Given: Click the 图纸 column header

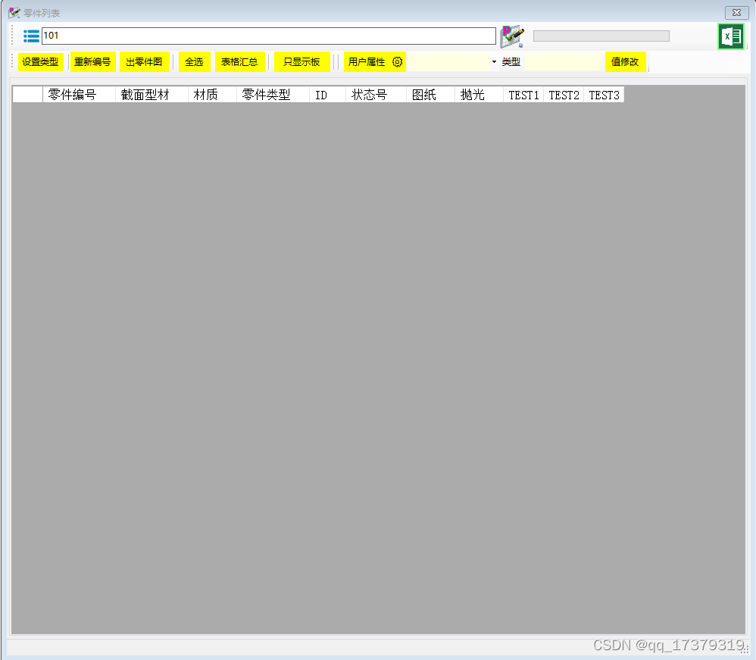Looking at the screenshot, I should 430,95.
